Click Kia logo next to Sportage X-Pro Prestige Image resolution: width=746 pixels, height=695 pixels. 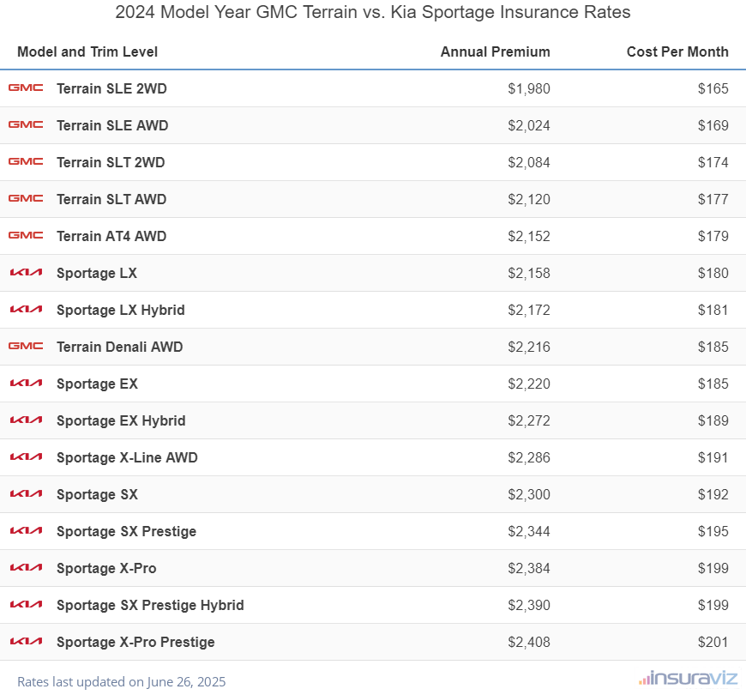27,641
